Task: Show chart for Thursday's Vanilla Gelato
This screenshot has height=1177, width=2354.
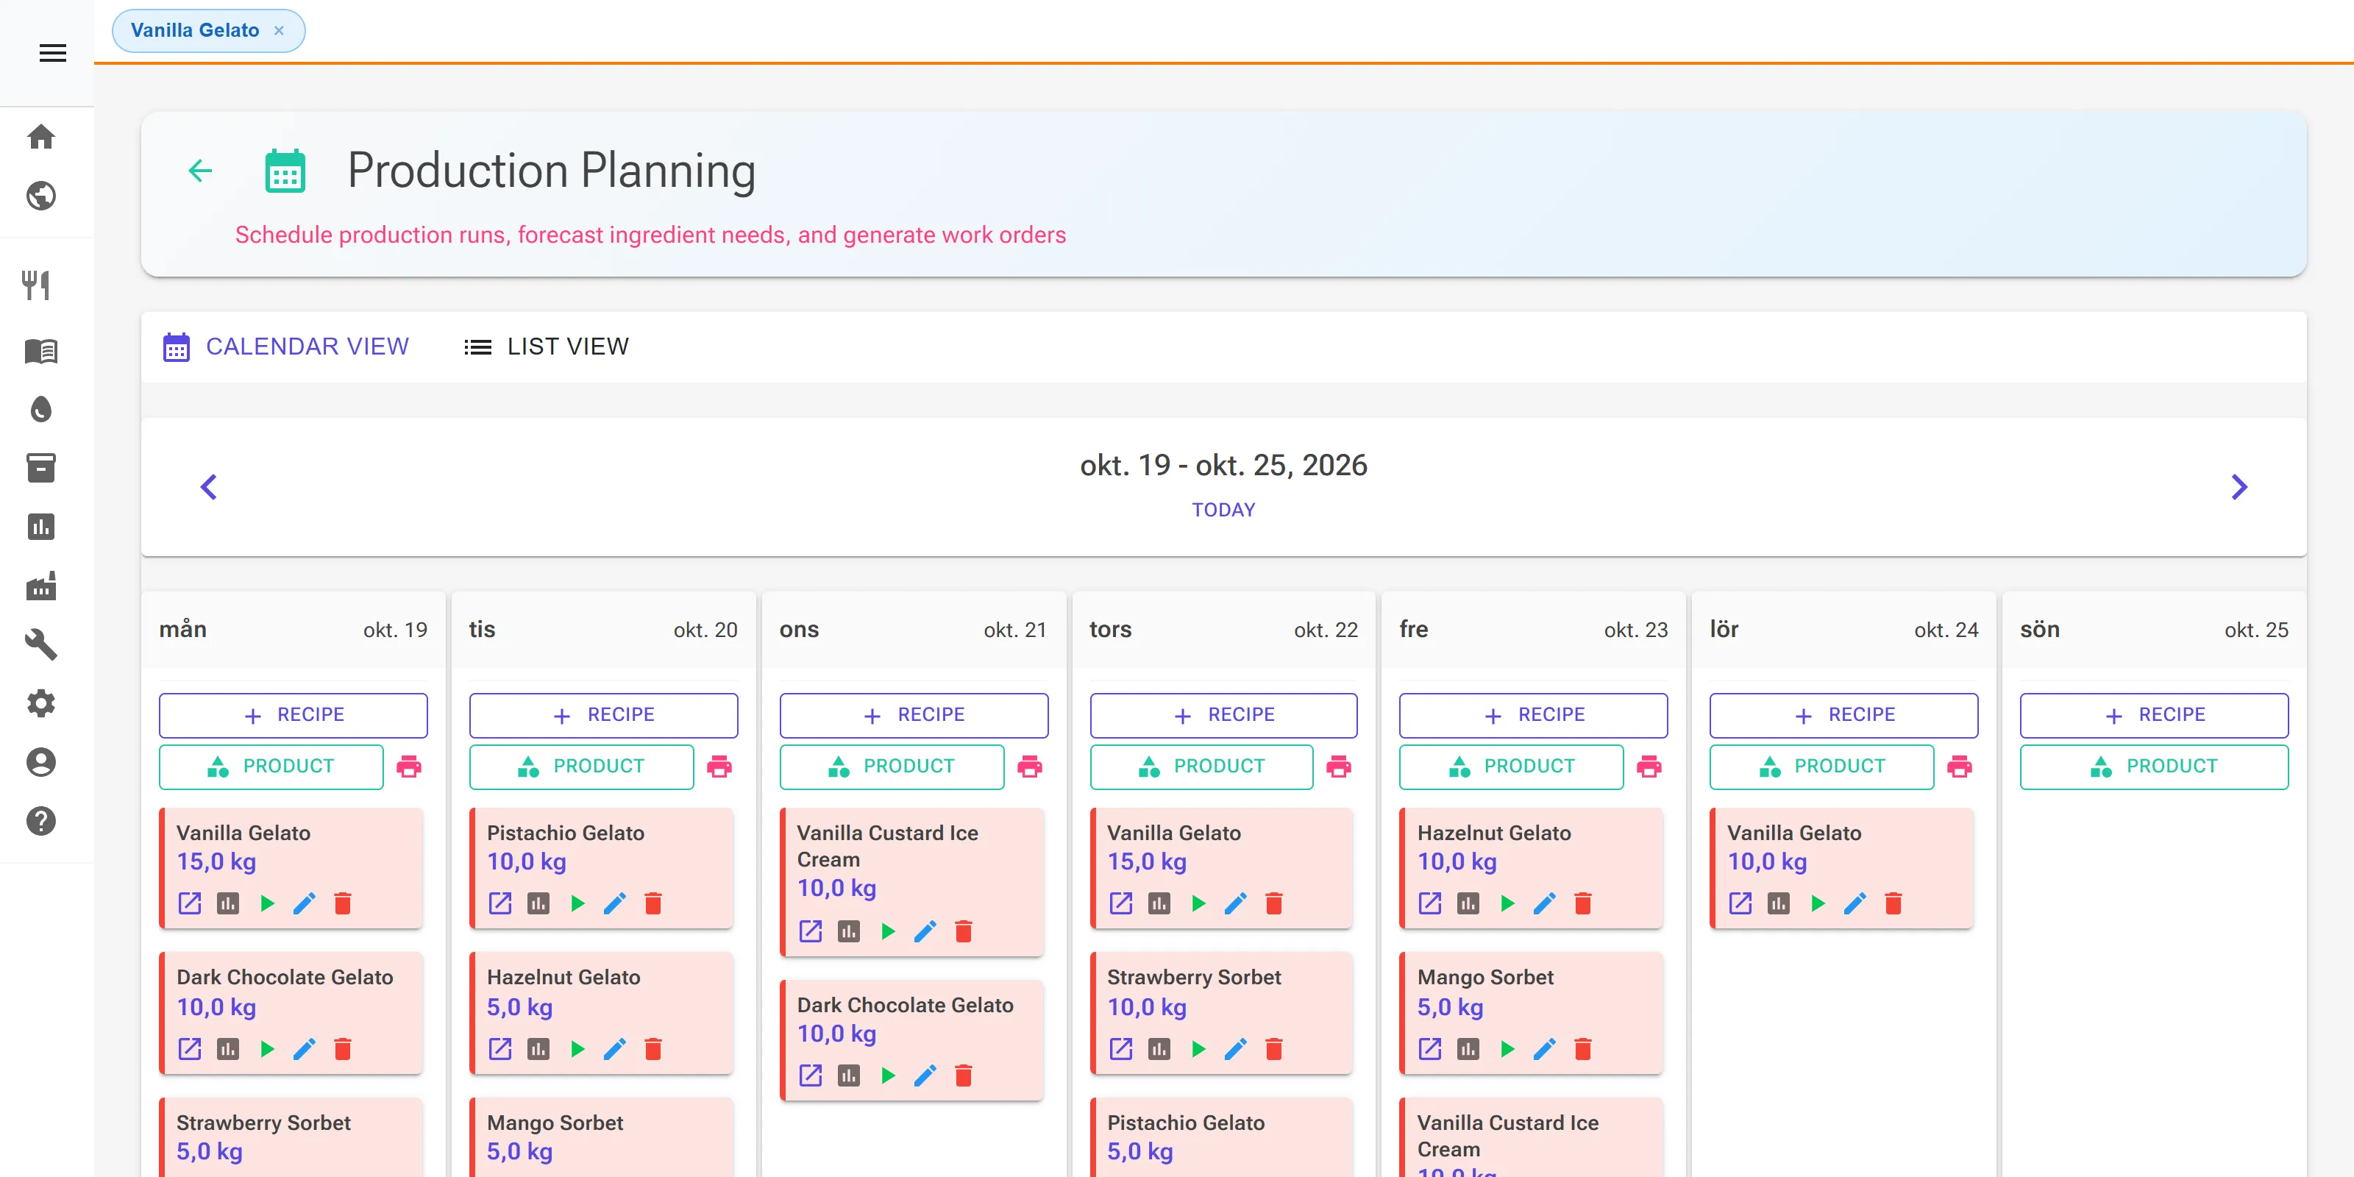Action: click(1159, 904)
